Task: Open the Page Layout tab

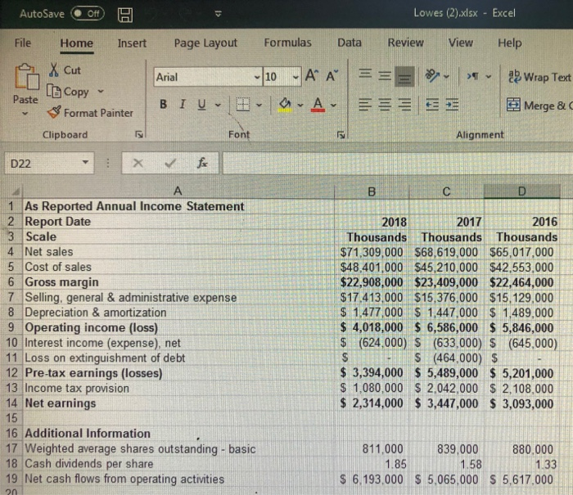Action: coord(205,43)
